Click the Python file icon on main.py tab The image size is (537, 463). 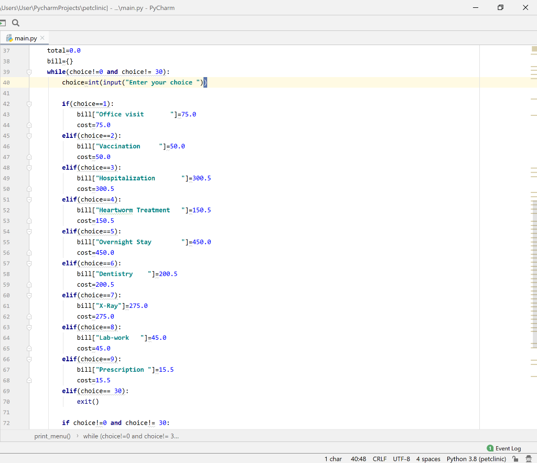point(9,38)
